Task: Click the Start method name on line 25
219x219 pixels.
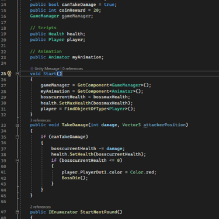Action: coord(50,74)
